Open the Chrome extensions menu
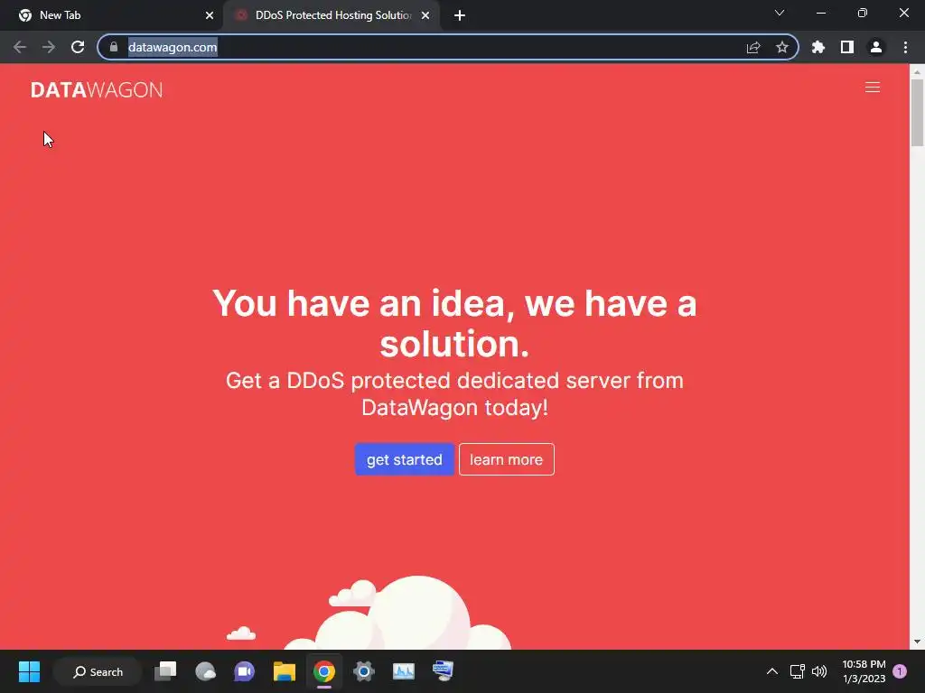This screenshot has width=925, height=693. (x=818, y=47)
